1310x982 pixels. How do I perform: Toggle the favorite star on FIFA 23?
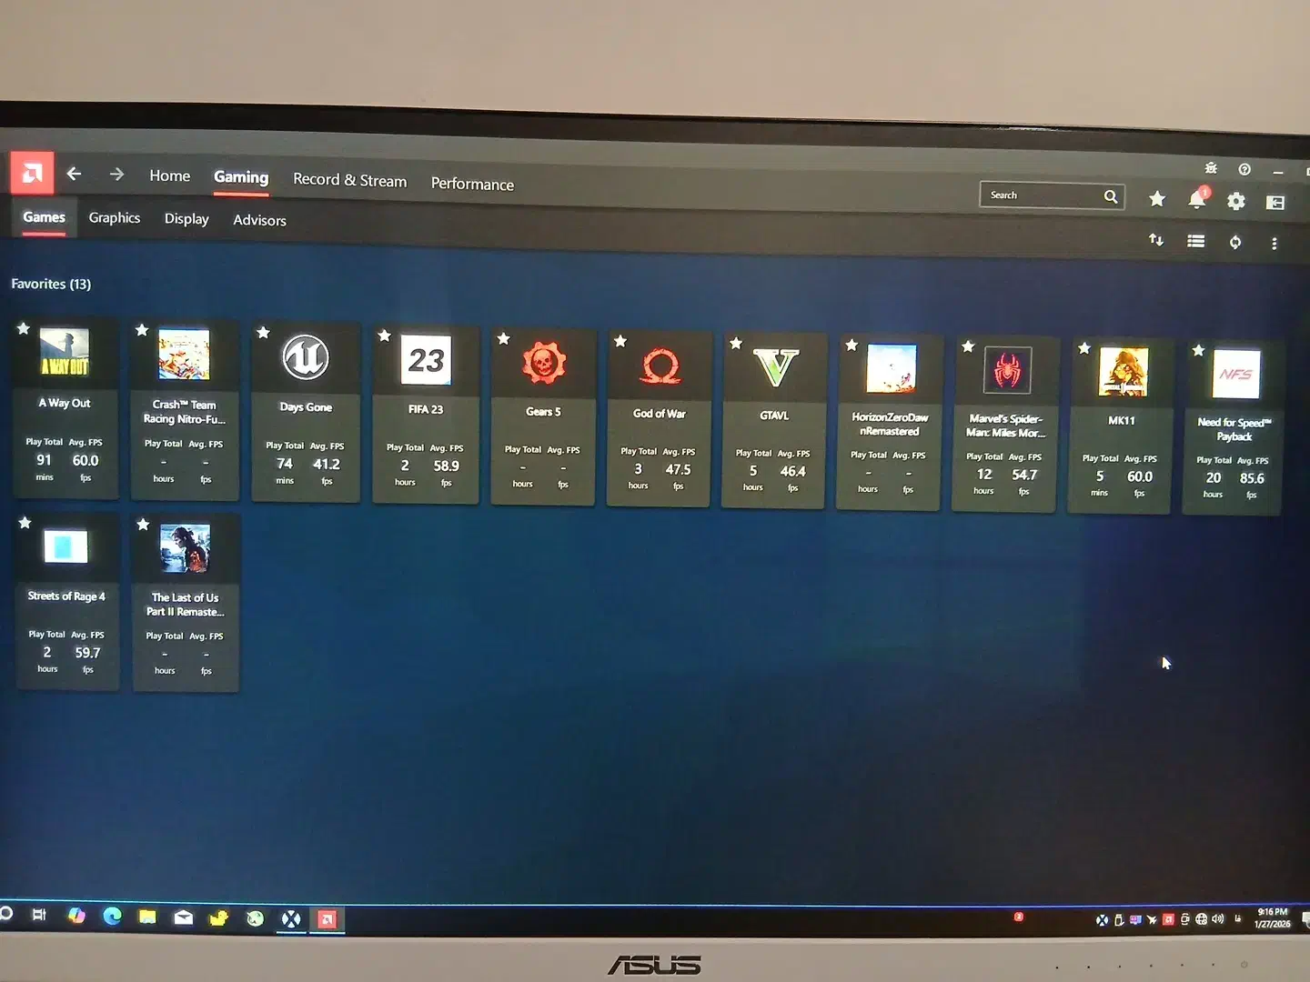pyautogui.click(x=385, y=336)
